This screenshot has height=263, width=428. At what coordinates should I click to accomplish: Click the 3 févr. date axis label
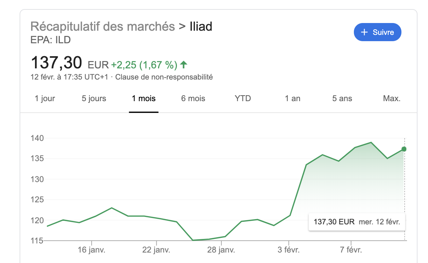(x=289, y=250)
